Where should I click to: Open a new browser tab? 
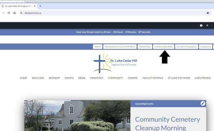pyautogui.click(x=40, y=6)
